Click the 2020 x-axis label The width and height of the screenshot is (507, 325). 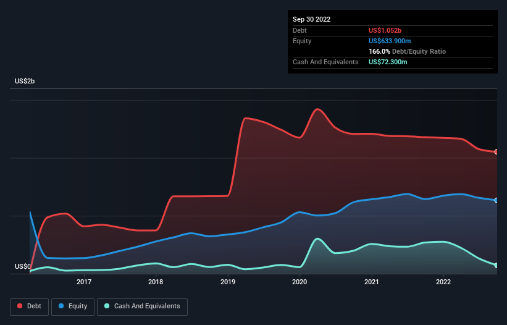click(300, 282)
